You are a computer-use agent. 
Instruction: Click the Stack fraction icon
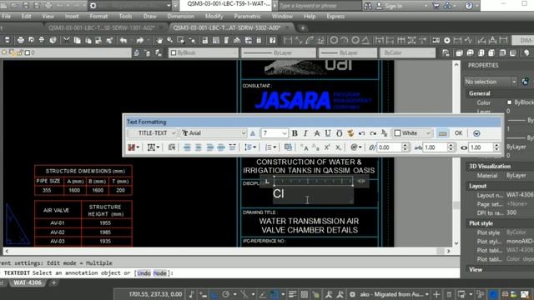(384, 133)
